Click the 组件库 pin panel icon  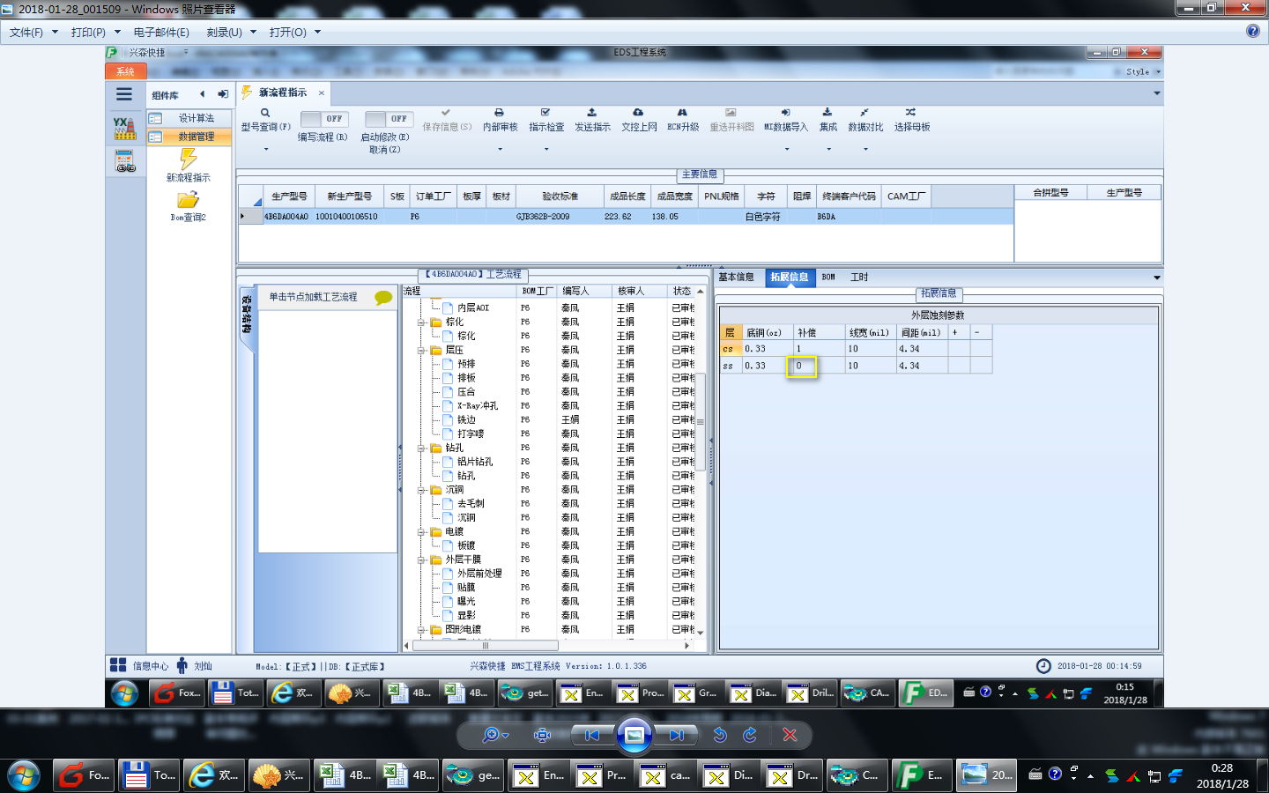(x=223, y=94)
